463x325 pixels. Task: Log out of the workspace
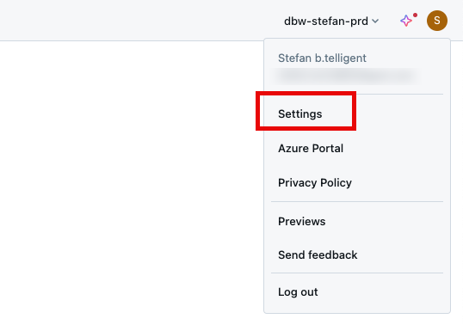coord(298,292)
